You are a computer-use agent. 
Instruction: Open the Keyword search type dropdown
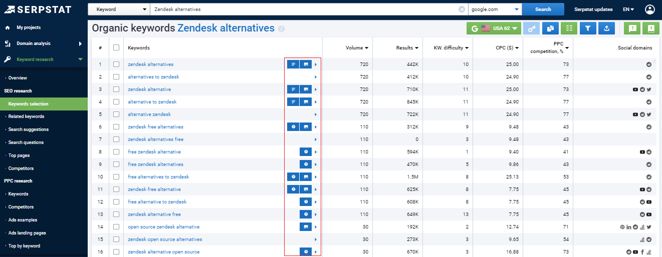119,9
